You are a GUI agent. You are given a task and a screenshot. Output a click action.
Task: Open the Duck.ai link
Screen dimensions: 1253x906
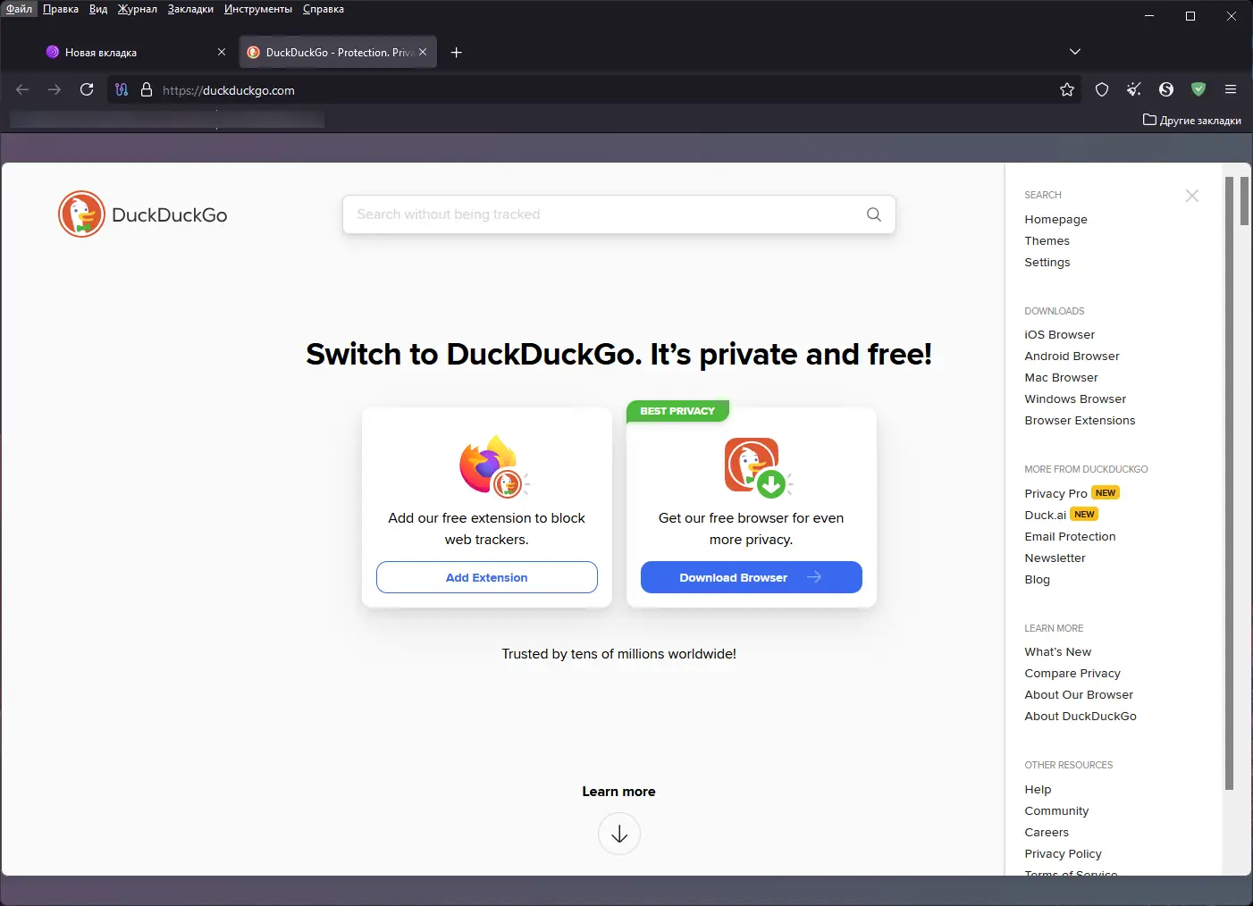1045,515
